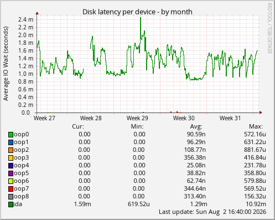Click the dark blue oop4 legend swatch
This screenshot has width=275, height=220.
pos(11,166)
